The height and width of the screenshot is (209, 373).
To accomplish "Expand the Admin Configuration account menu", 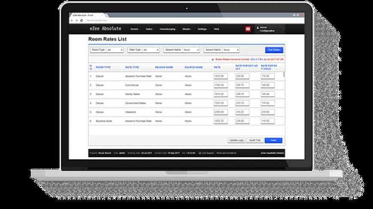I will [270, 29].
